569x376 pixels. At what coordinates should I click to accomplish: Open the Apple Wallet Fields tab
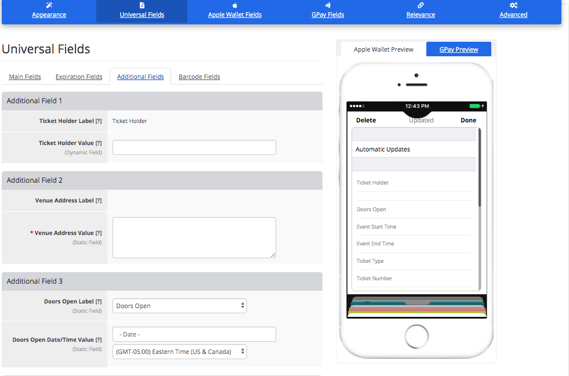235,15
